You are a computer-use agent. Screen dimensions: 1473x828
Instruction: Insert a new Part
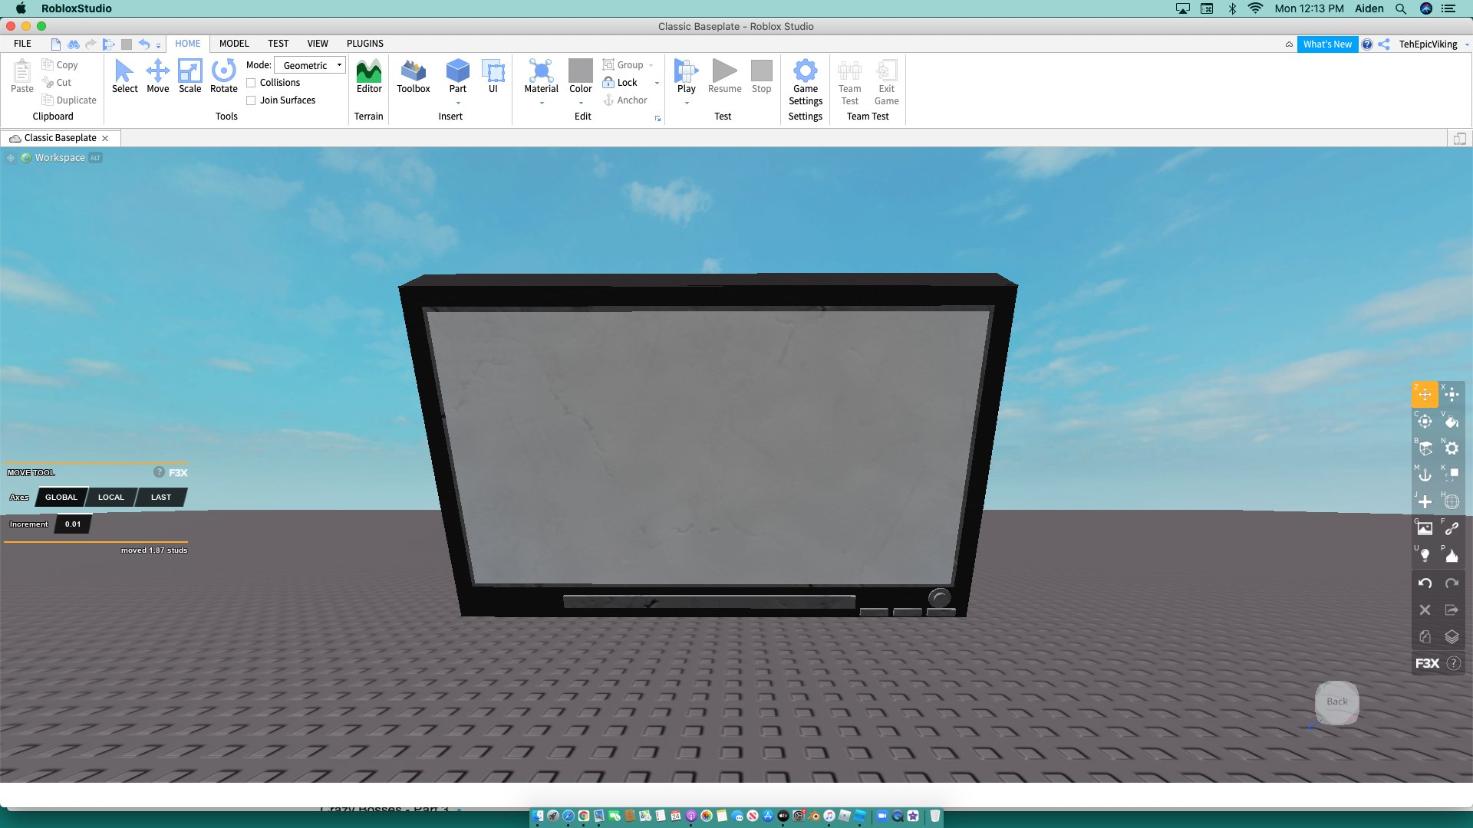(x=457, y=77)
